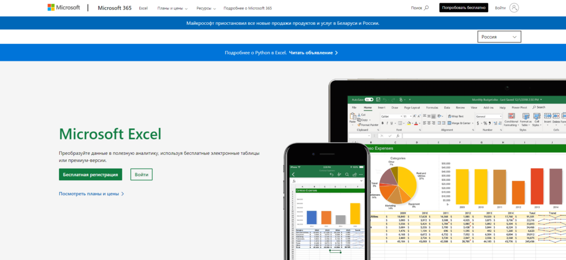Viewport: 566px width, 260px height.
Task: Click the account avatar icon
Action: [x=514, y=8]
